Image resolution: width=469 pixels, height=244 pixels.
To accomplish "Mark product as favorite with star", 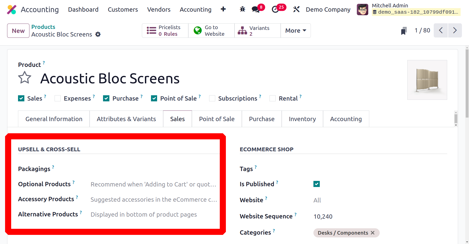I will click(25, 78).
